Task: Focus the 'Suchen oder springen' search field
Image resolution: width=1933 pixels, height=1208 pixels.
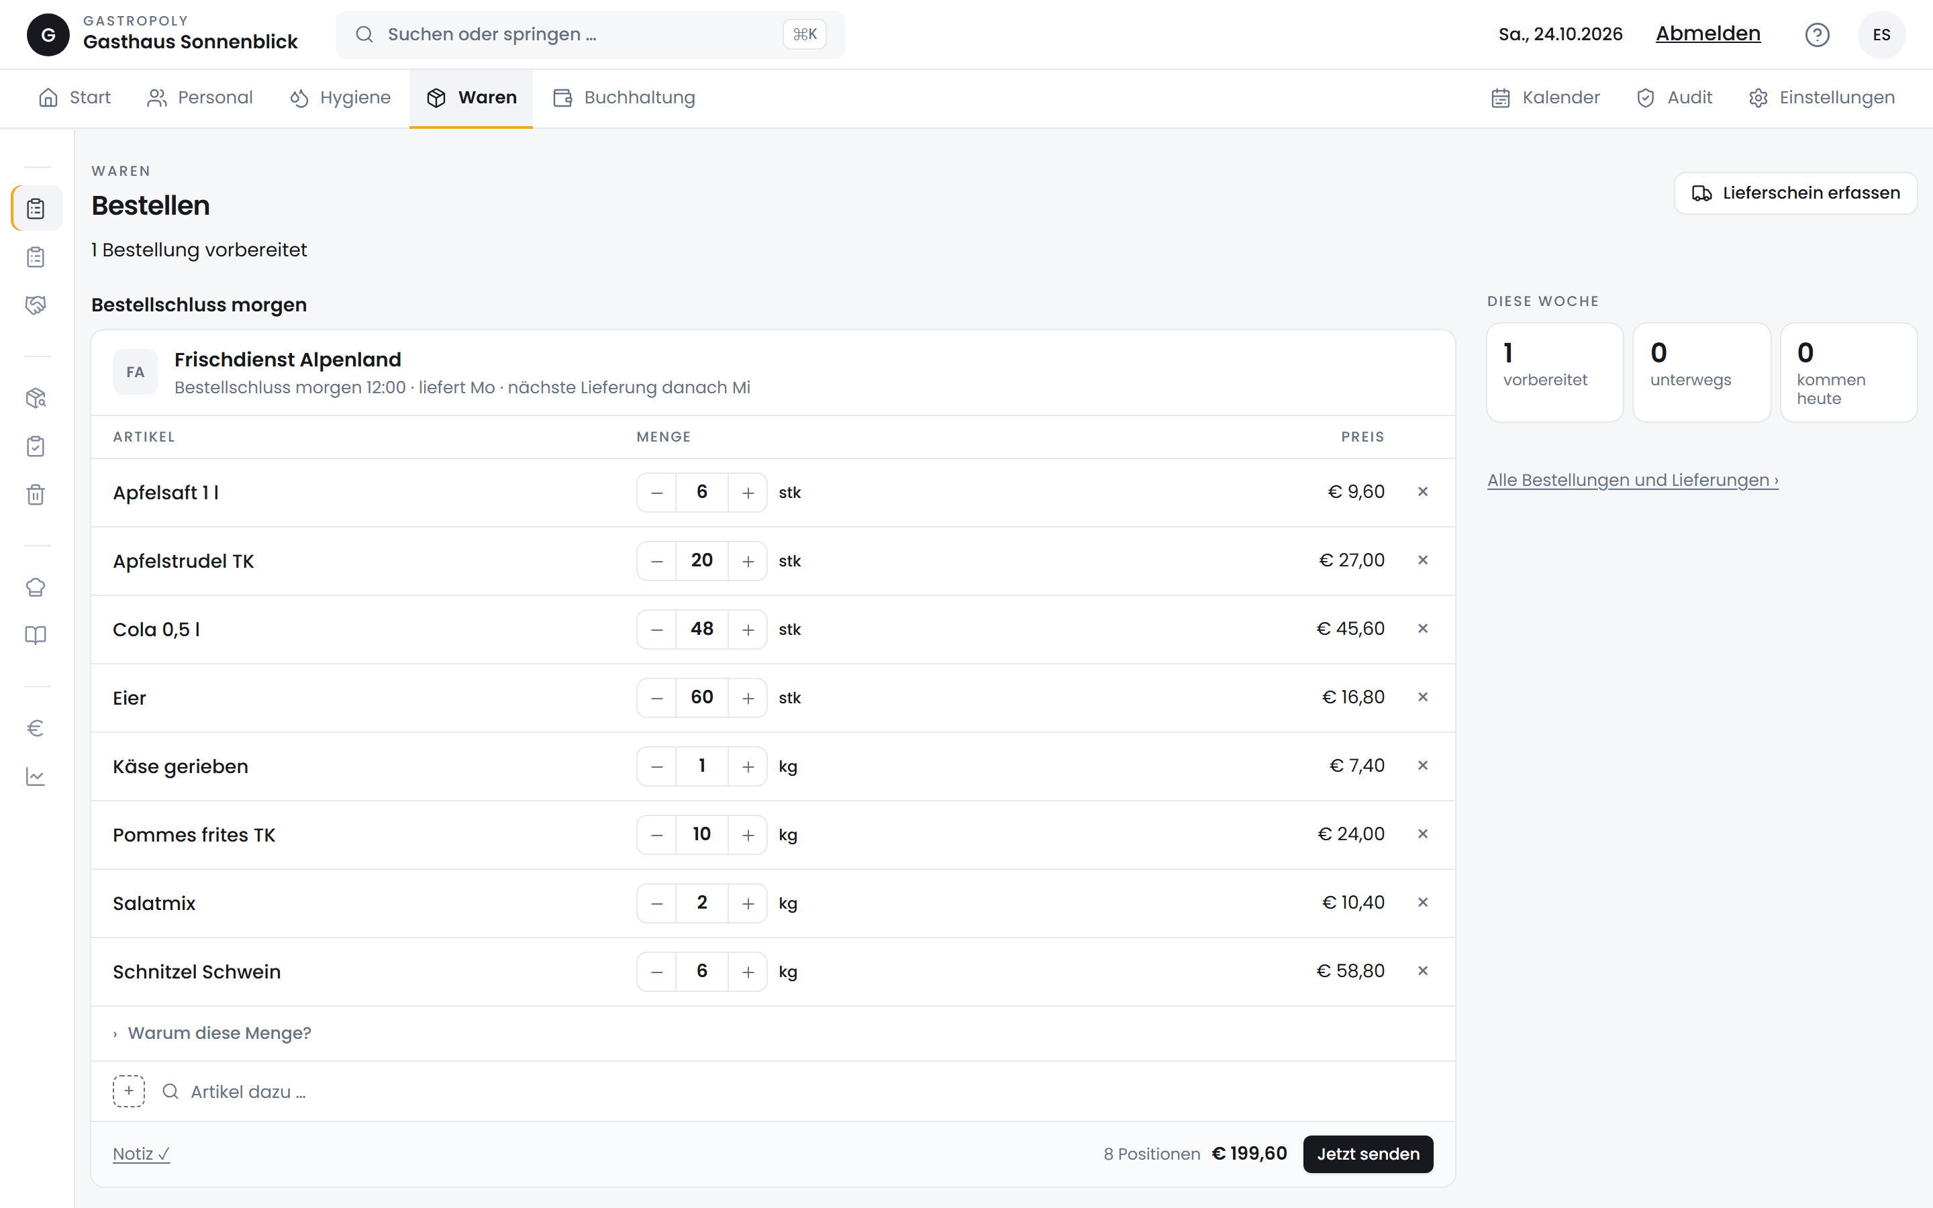Action: (590, 34)
